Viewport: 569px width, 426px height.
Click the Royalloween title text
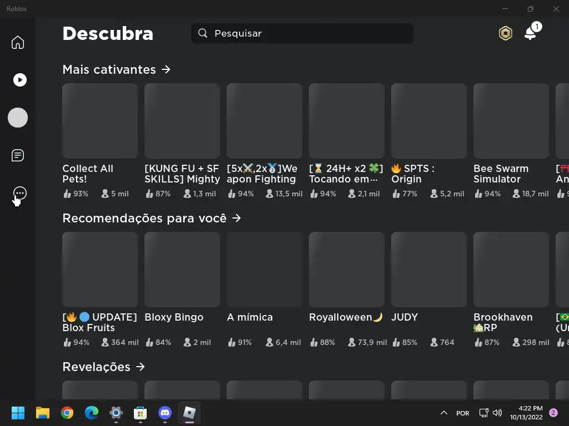coord(346,317)
